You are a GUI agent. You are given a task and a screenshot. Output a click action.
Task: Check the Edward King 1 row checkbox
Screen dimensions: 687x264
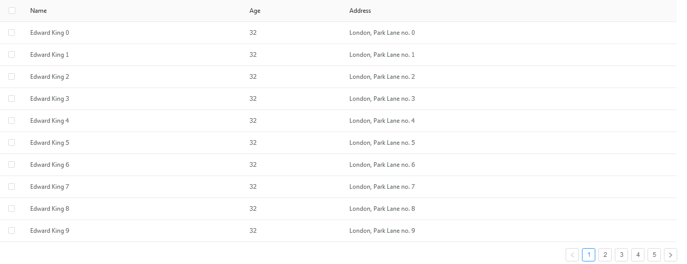(x=12, y=54)
